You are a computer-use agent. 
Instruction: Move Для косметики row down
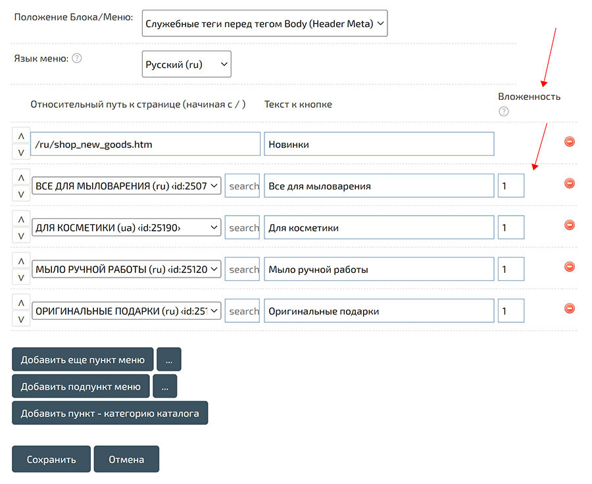coord(20,236)
